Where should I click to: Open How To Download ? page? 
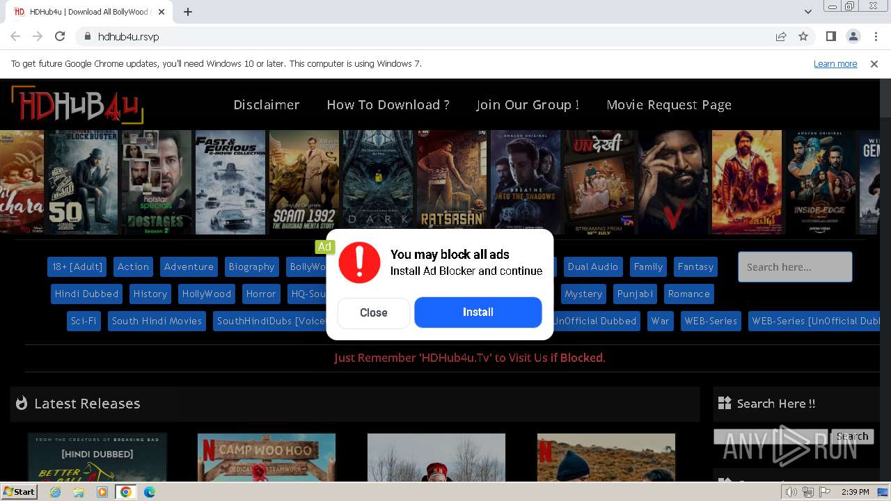click(388, 104)
